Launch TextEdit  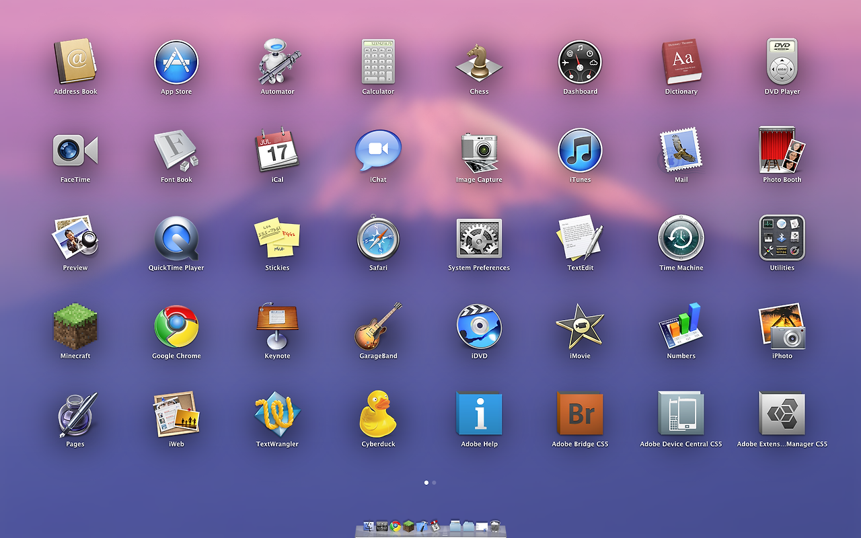point(580,238)
